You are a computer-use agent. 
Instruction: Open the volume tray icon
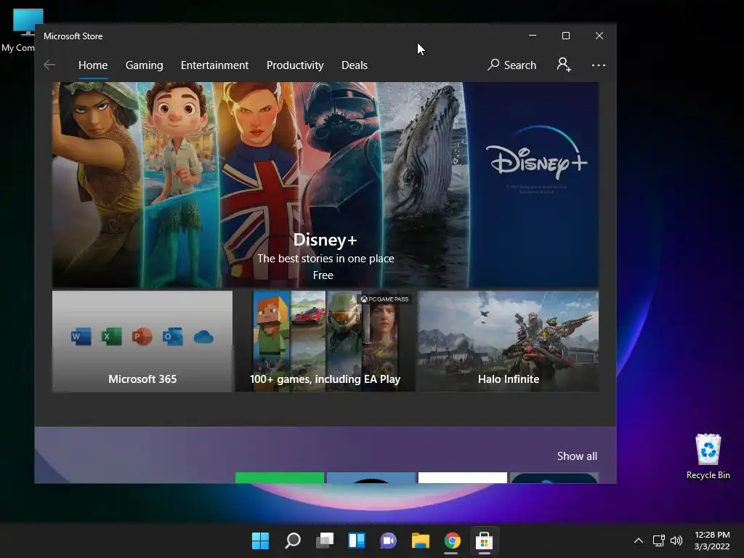[x=676, y=541]
